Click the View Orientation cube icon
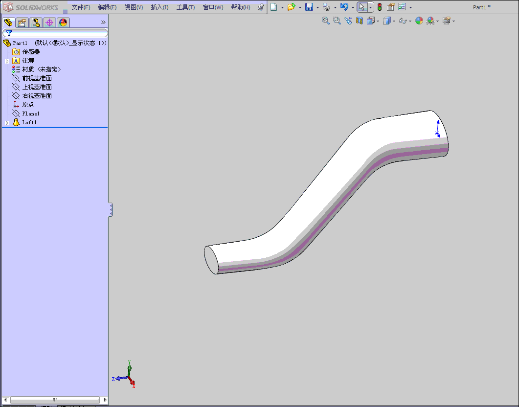 pyautogui.click(x=370, y=21)
